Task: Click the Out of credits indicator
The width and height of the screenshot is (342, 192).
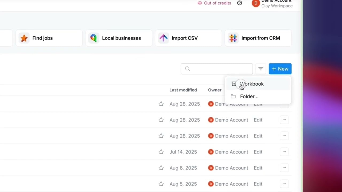Action: 214,3
